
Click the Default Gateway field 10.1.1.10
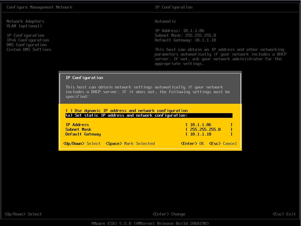[209, 134]
